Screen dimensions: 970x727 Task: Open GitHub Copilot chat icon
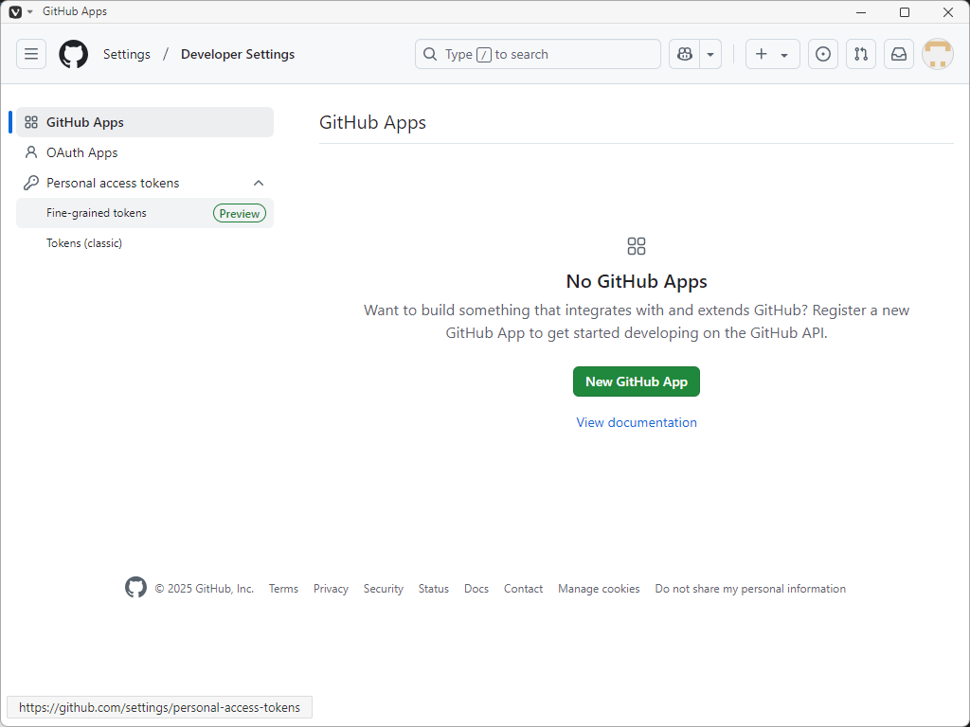pyautogui.click(x=683, y=54)
